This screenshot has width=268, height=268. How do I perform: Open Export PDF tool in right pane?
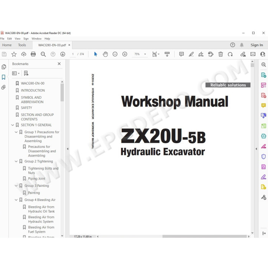click(263, 75)
